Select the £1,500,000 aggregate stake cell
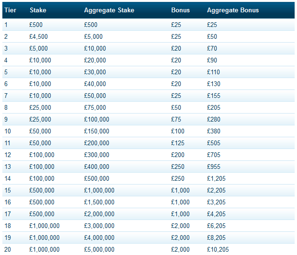 pyautogui.click(x=99, y=202)
